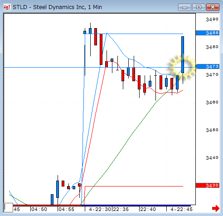The height and width of the screenshot is (216, 223).
Task: Click the 3480 price axis label
Action: (212, 47)
